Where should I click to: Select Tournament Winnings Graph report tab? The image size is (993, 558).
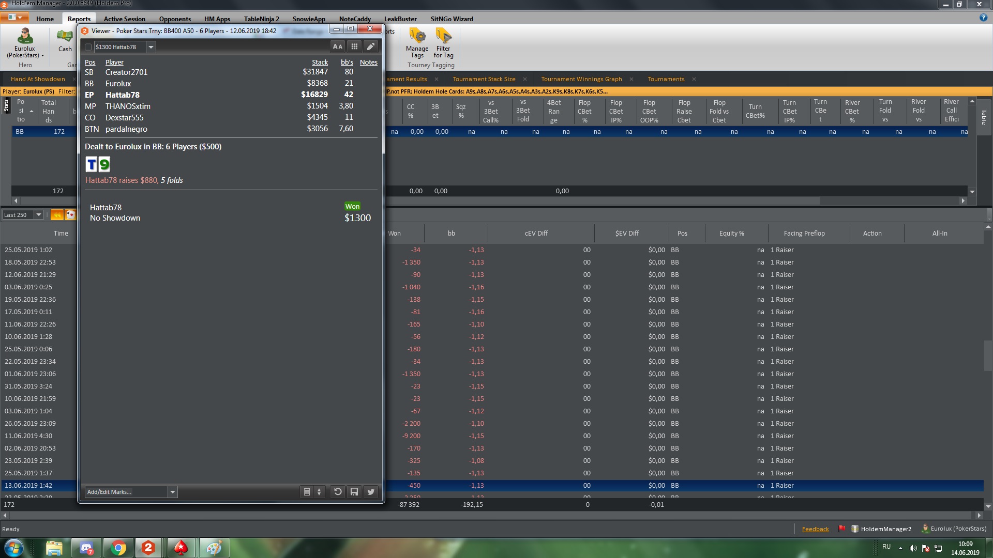[x=581, y=79]
